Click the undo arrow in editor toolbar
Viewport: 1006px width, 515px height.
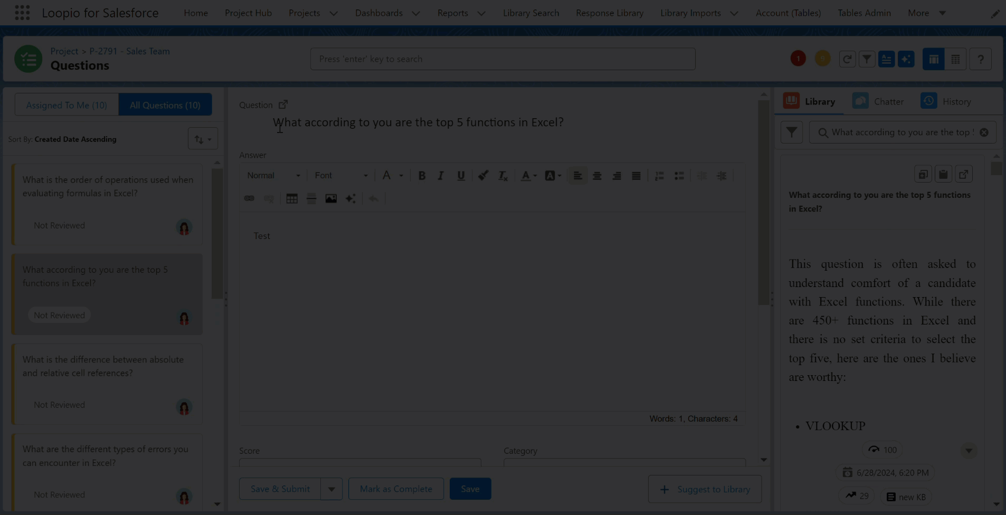tap(374, 198)
